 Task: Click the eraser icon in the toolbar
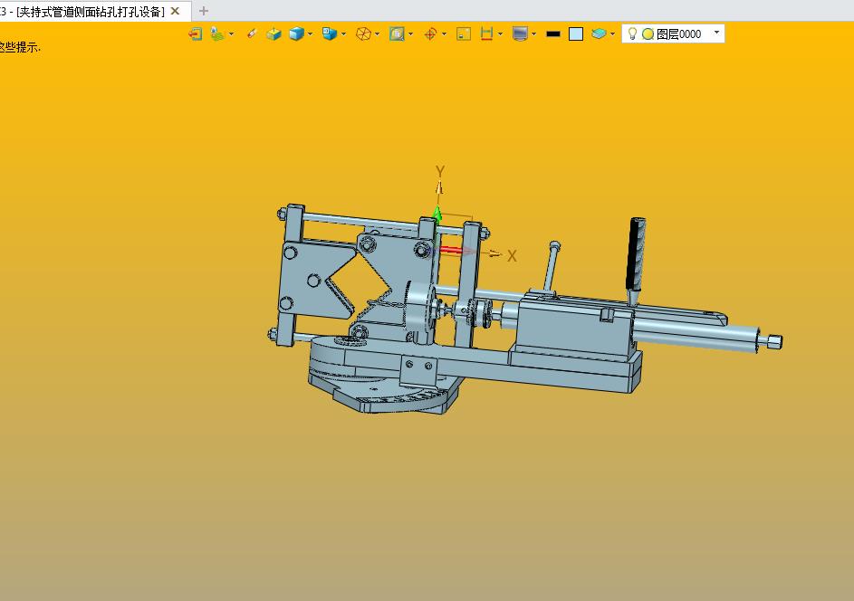point(252,34)
